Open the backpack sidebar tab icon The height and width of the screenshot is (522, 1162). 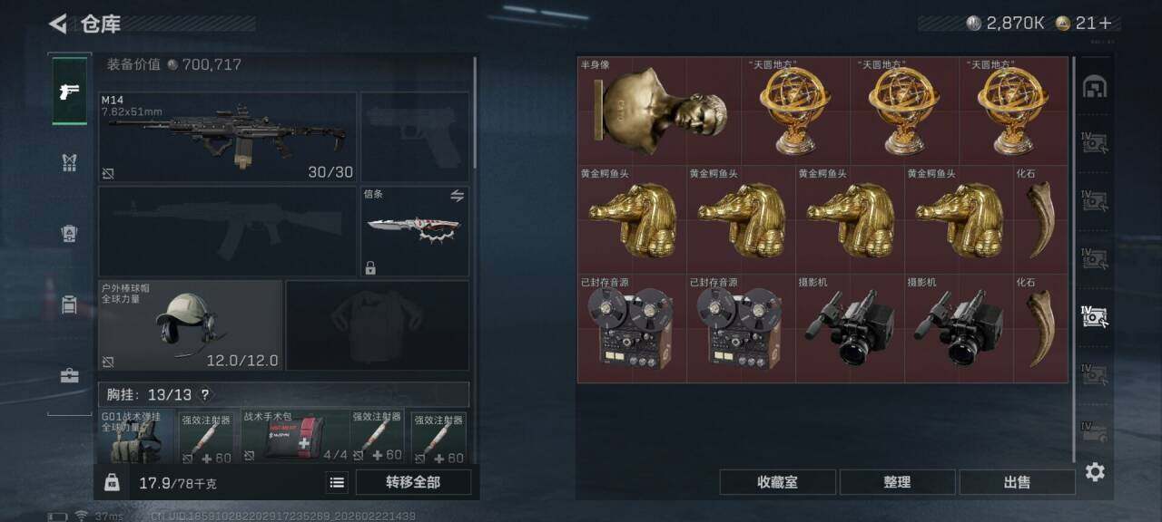click(69, 233)
